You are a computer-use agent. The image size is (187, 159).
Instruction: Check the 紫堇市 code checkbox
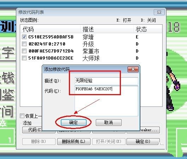[24, 51]
